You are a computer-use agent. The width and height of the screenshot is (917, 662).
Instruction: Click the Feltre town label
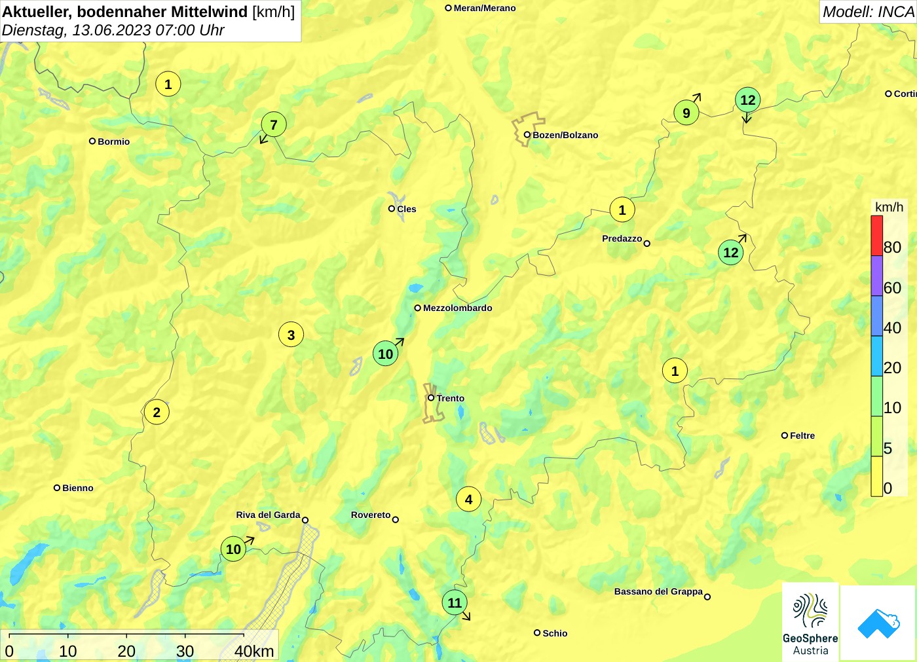(x=802, y=435)
